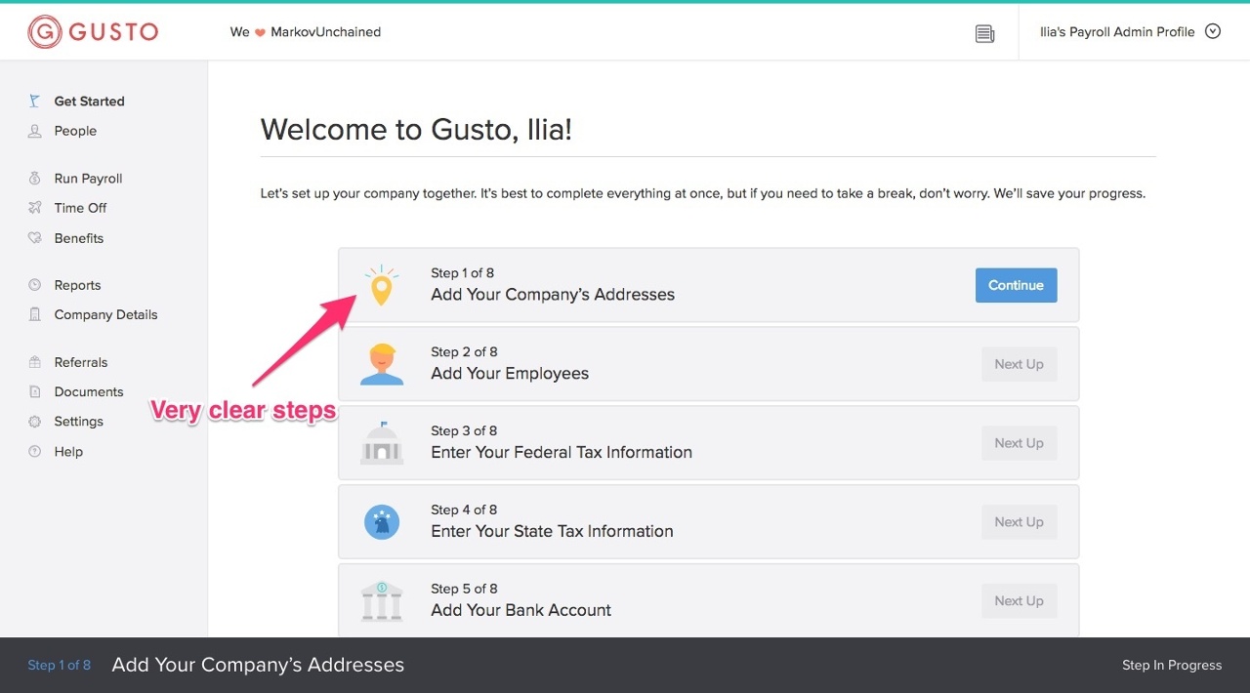The height and width of the screenshot is (693, 1250).
Task: Navigate to Benefits
Action: tap(79, 238)
